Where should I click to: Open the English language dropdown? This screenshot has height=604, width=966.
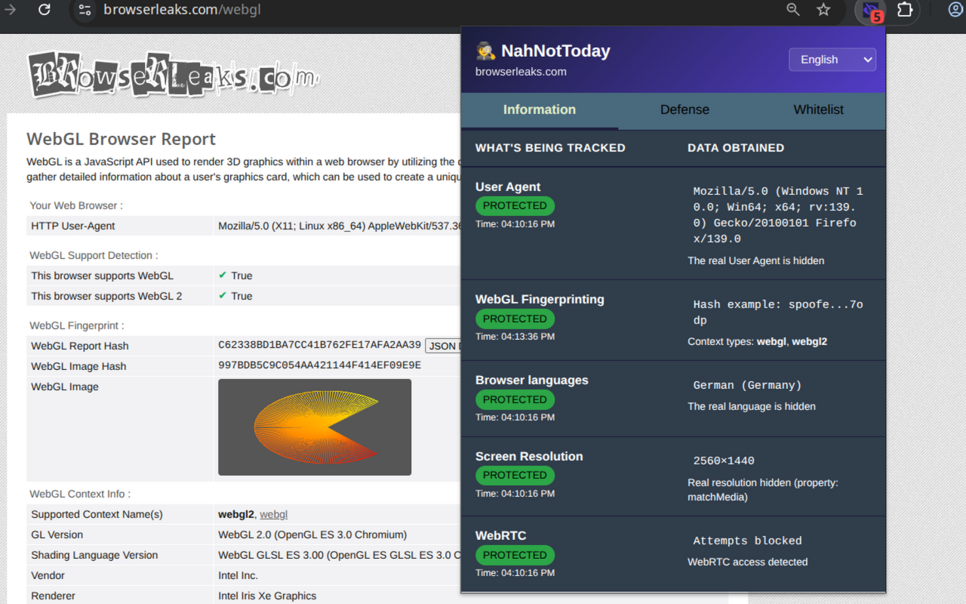pyautogui.click(x=832, y=60)
